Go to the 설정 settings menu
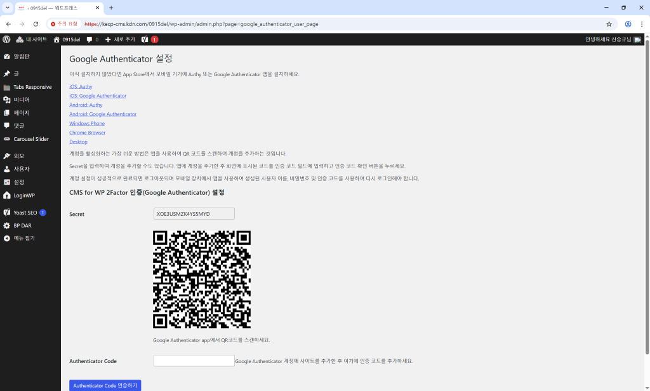The height and width of the screenshot is (391, 650). pos(19,182)
